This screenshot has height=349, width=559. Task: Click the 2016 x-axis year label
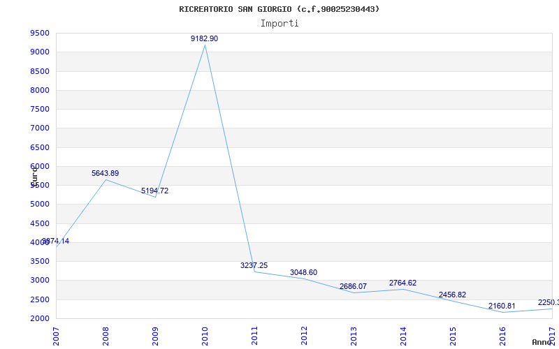point(502,336)
